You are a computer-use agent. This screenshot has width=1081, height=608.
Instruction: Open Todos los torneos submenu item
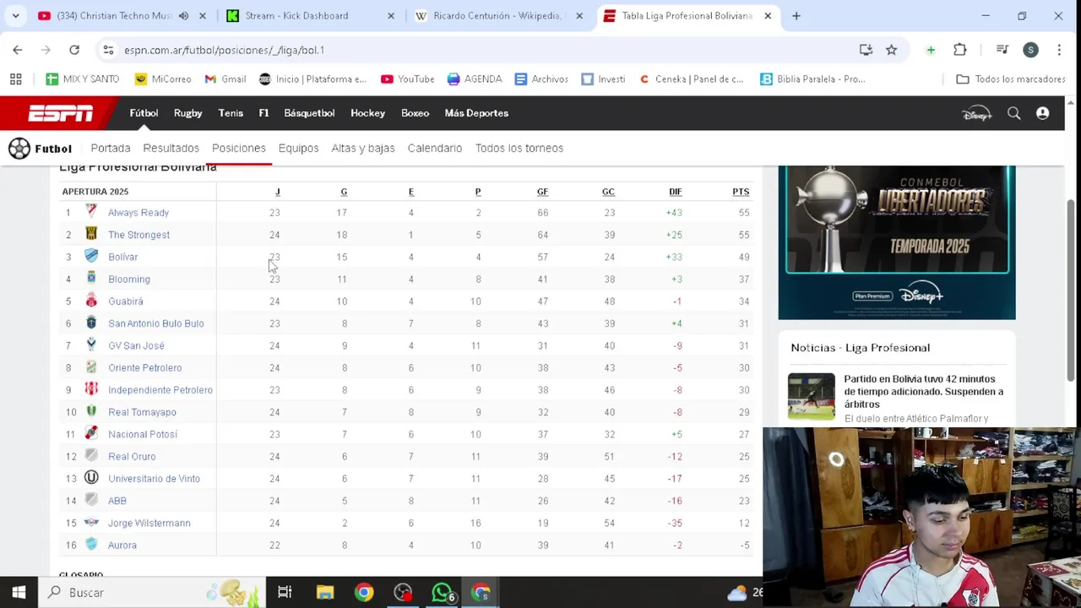coord(519,148)
